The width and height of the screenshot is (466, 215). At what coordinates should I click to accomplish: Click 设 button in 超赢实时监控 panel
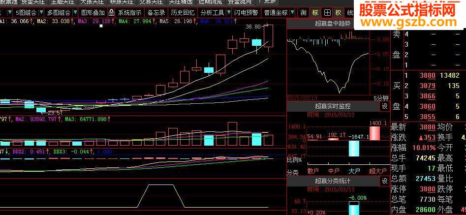tap(385, 106)
